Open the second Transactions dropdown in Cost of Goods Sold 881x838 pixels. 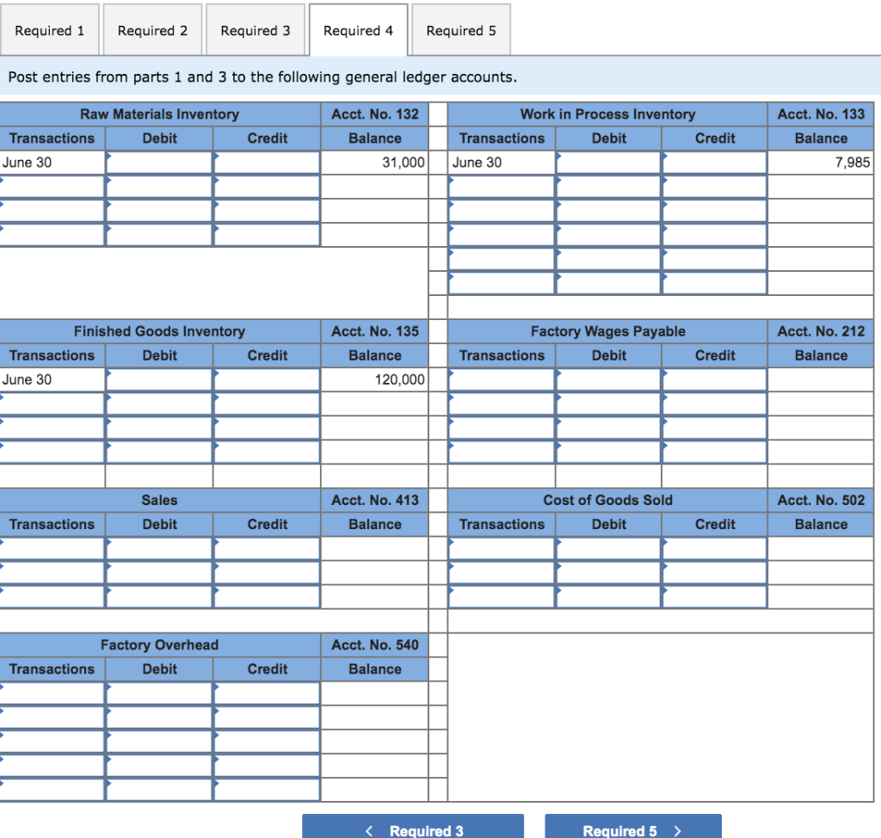501,570
